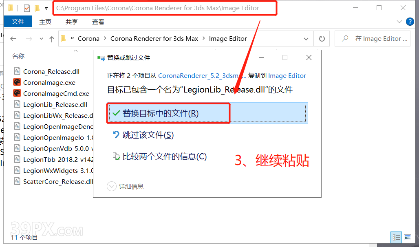Switch to details list view icon
Image resolution: width=419 pixels, height=247 pixels.
tap(396, 237)
